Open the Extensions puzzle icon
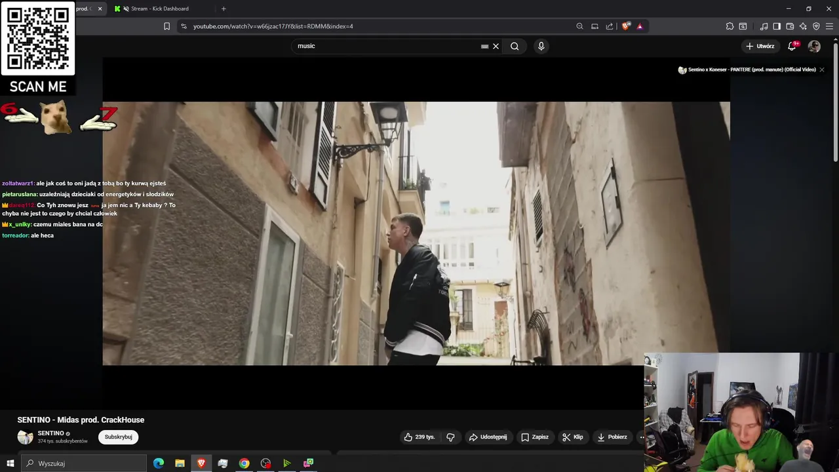839x472 pixels. coord(730,26)
